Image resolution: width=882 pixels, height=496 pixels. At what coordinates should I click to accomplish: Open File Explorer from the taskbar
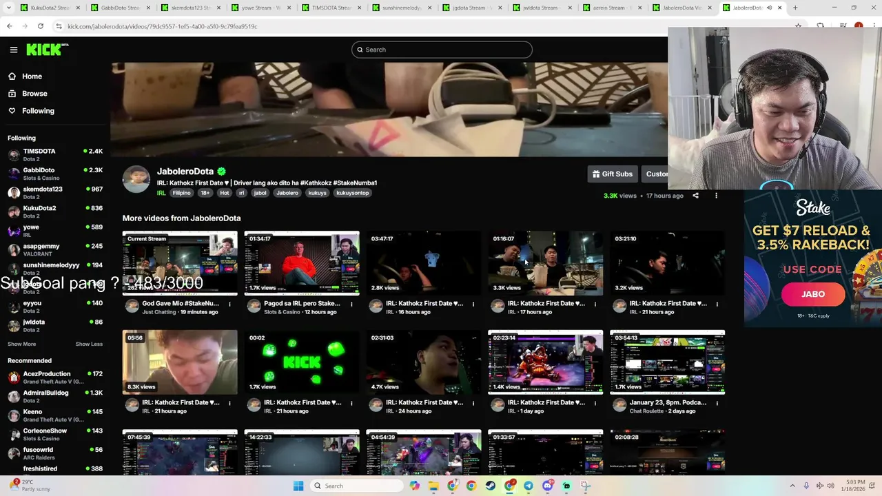coord(433,486)
